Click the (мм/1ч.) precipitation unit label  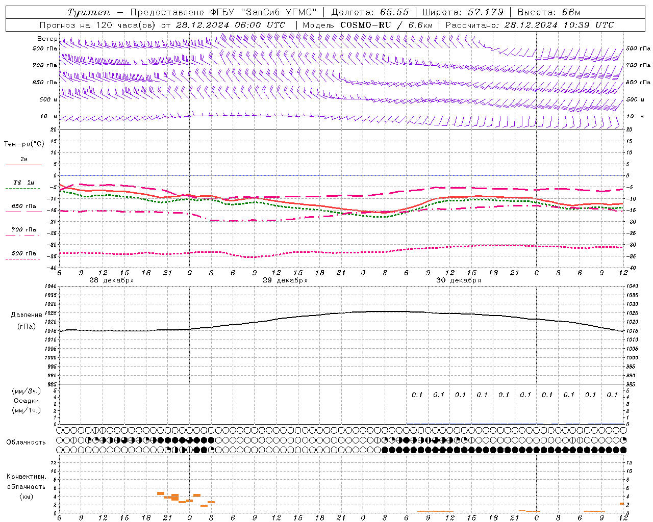tap(27, 410)
